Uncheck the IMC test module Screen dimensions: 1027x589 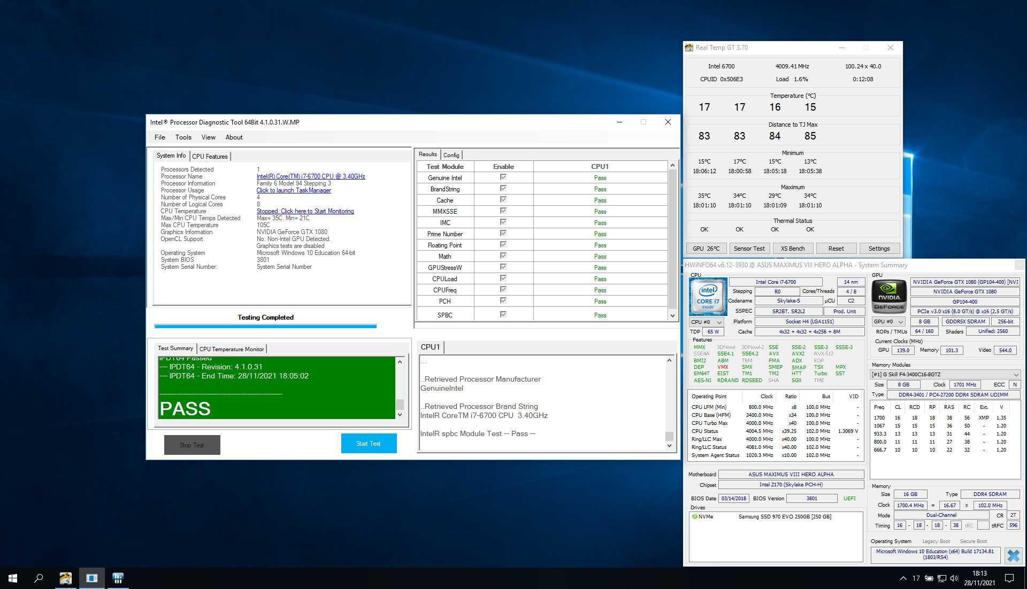pyautogui.click(x=503, y=222)
